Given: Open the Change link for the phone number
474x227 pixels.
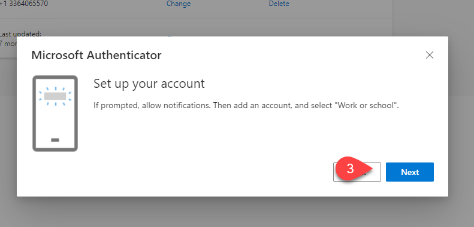Looking at the screenshot, I should click(x=179, y=4).
